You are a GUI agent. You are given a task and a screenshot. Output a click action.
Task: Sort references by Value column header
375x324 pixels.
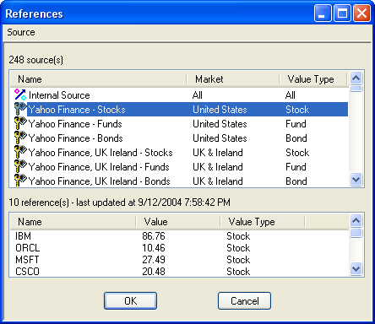click(x=178, y=222)
